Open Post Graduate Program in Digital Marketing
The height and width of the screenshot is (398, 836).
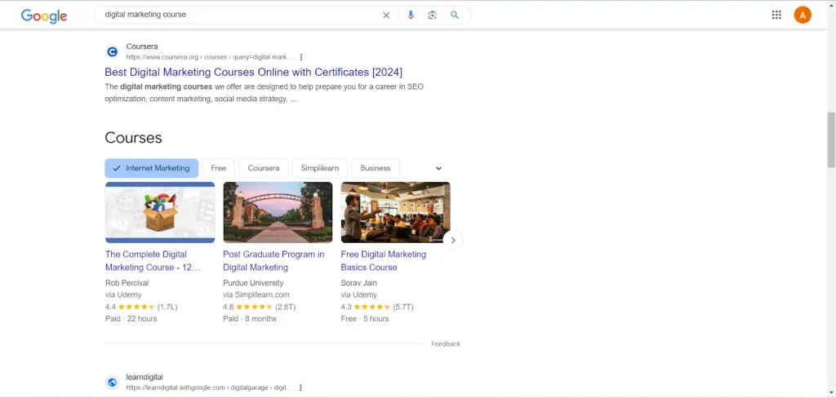click(x=273, y=260)
